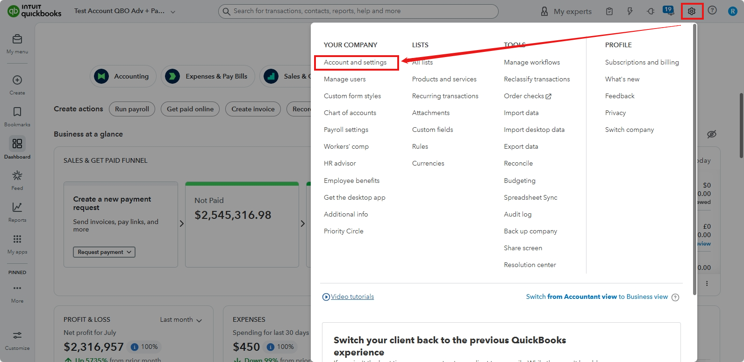
Task: Open Custom fields
Action: coord(433,130)
